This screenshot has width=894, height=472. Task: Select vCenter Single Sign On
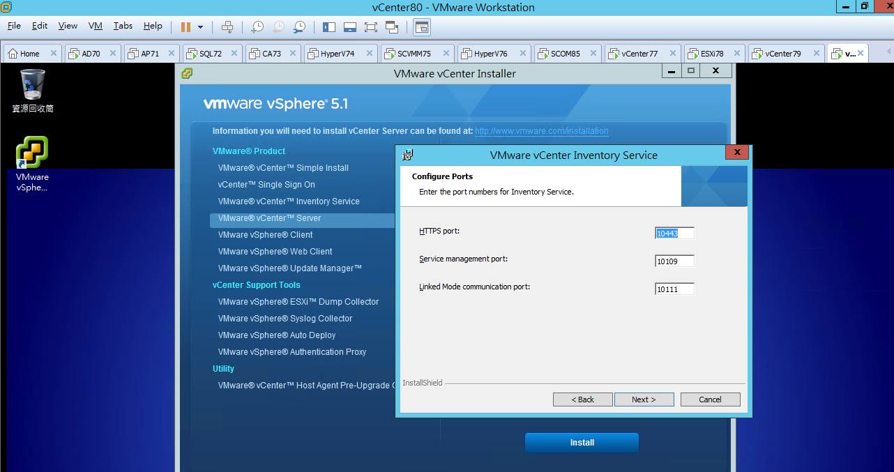point(266,185)
